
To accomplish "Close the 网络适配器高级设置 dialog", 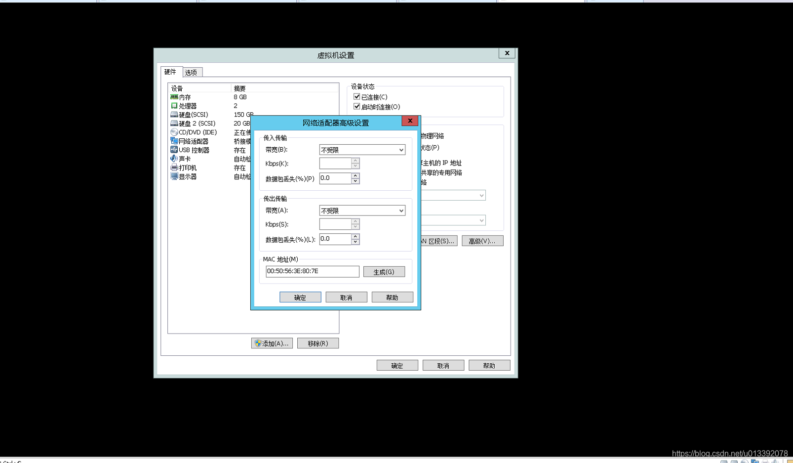I will click(x=410, y=121).
